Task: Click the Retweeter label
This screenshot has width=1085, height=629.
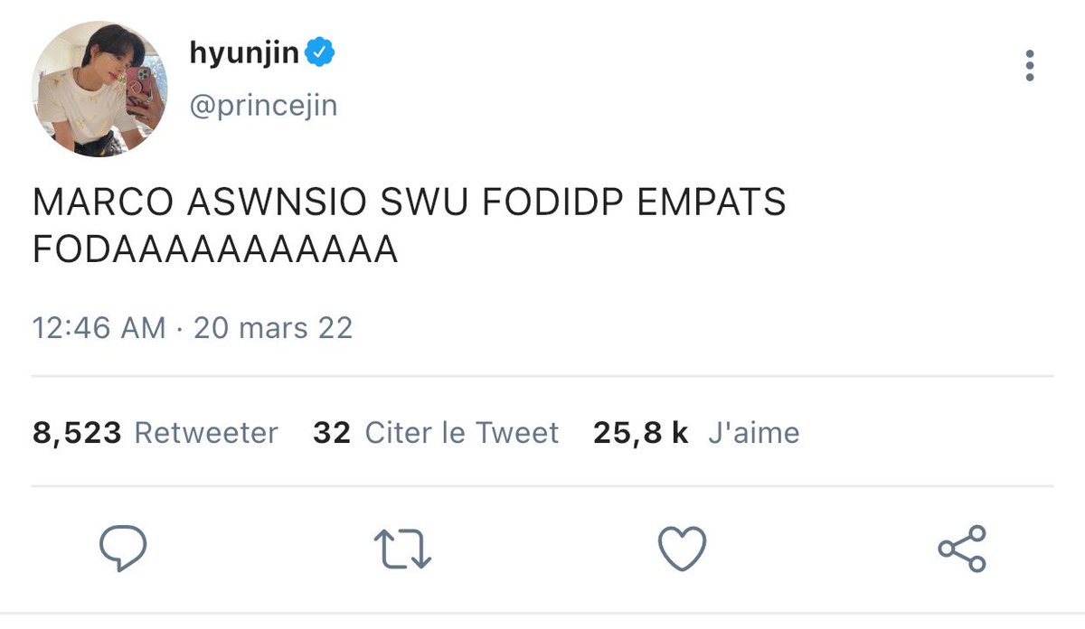Action: click(x=206, y=434)
